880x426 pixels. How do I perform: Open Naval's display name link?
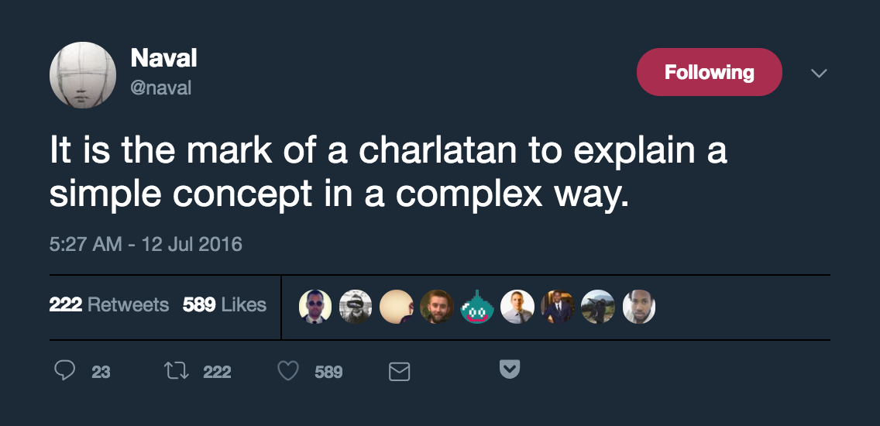click(x=163, y=58)
